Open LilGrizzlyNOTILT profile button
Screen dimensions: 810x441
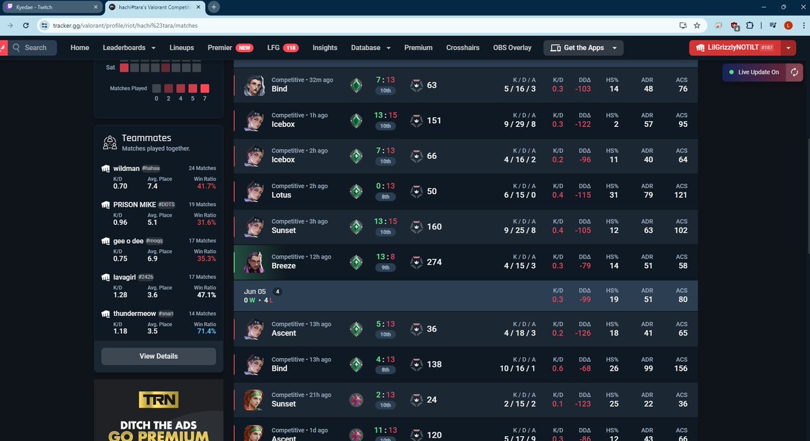click(734, 48)
